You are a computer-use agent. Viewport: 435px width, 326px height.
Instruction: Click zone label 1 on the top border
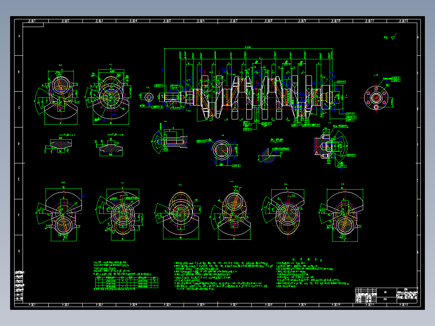(x=32, y=21)
